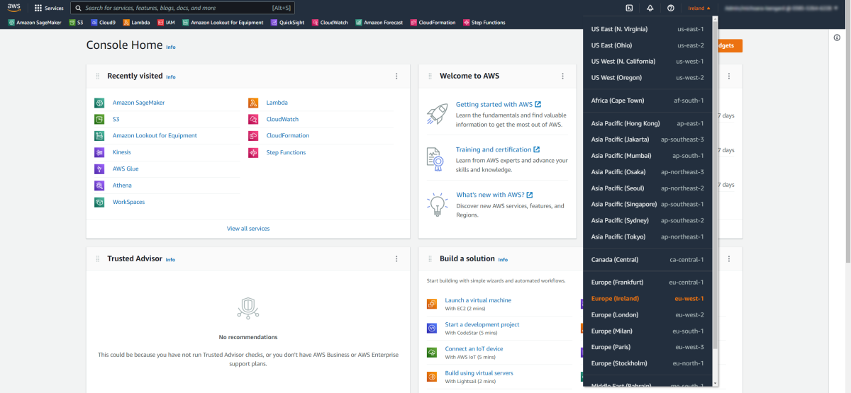The height and width of the screenshot is (393, 851).
Task: Open CloudWatch favorite in bookmarks bar
Action: point(330,23)
